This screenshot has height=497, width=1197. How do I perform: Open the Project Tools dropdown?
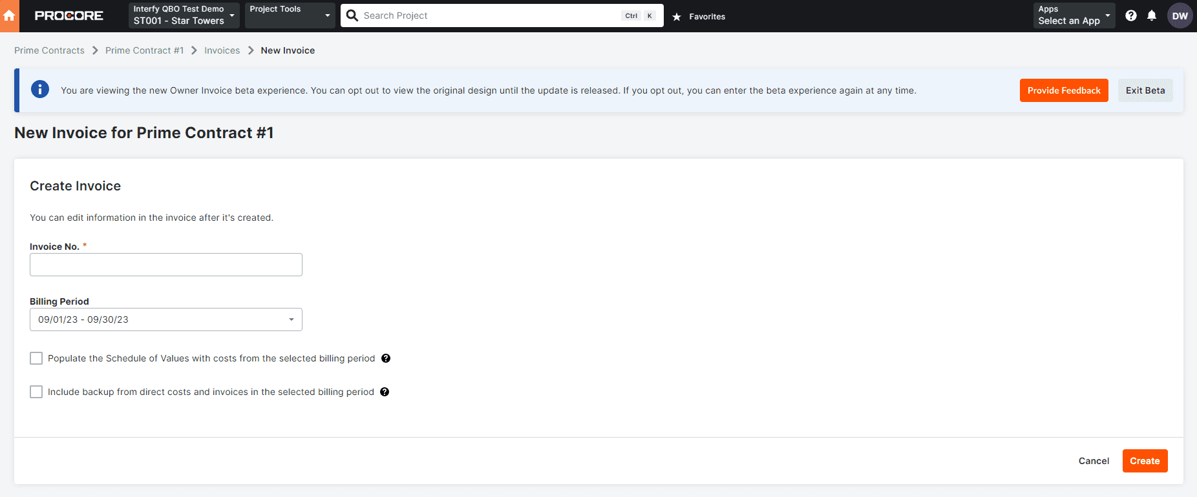coord(290,15)
